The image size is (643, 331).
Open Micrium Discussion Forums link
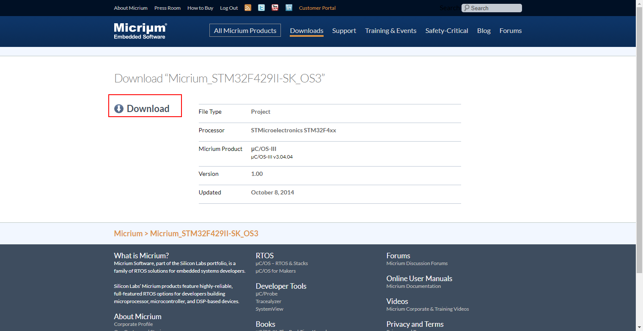(x=417, y=263)
